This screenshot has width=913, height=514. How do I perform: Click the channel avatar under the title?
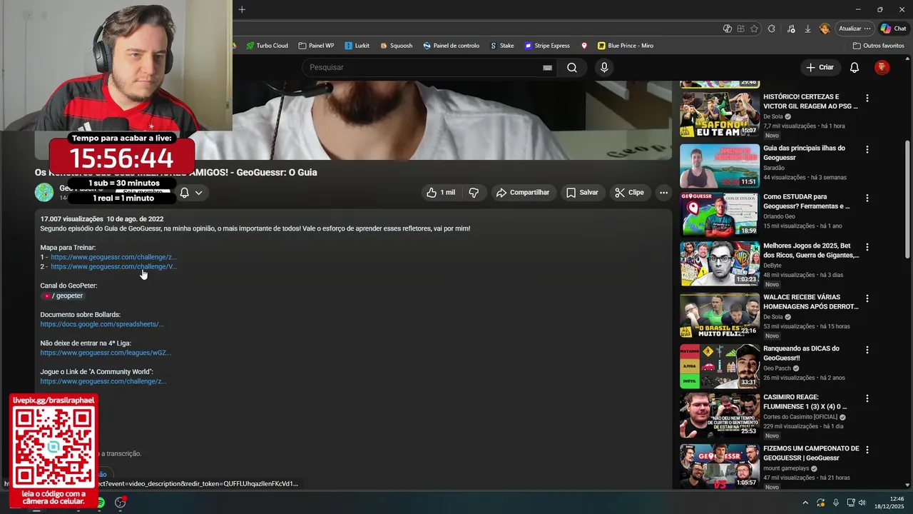(44, 193)
